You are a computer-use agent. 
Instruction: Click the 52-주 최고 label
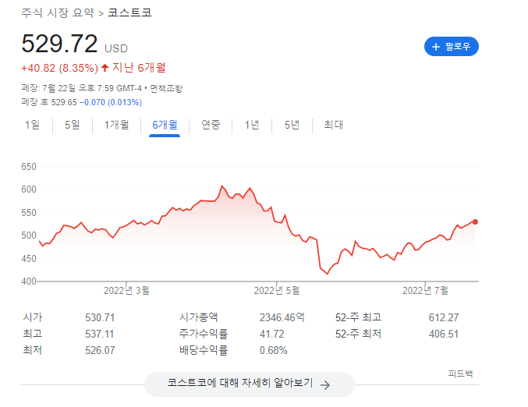[358, 317]
